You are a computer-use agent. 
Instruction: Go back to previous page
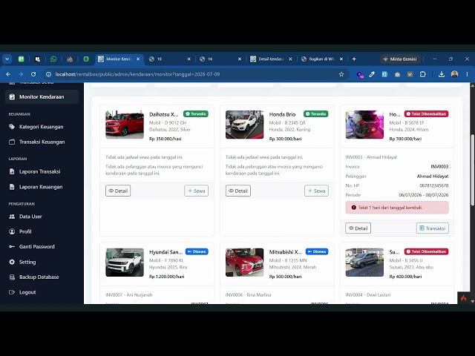click(8, 74)
